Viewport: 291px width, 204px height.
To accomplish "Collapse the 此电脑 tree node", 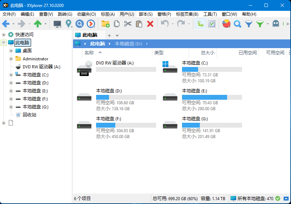I will pyautogui.click(x=4, y=43).
